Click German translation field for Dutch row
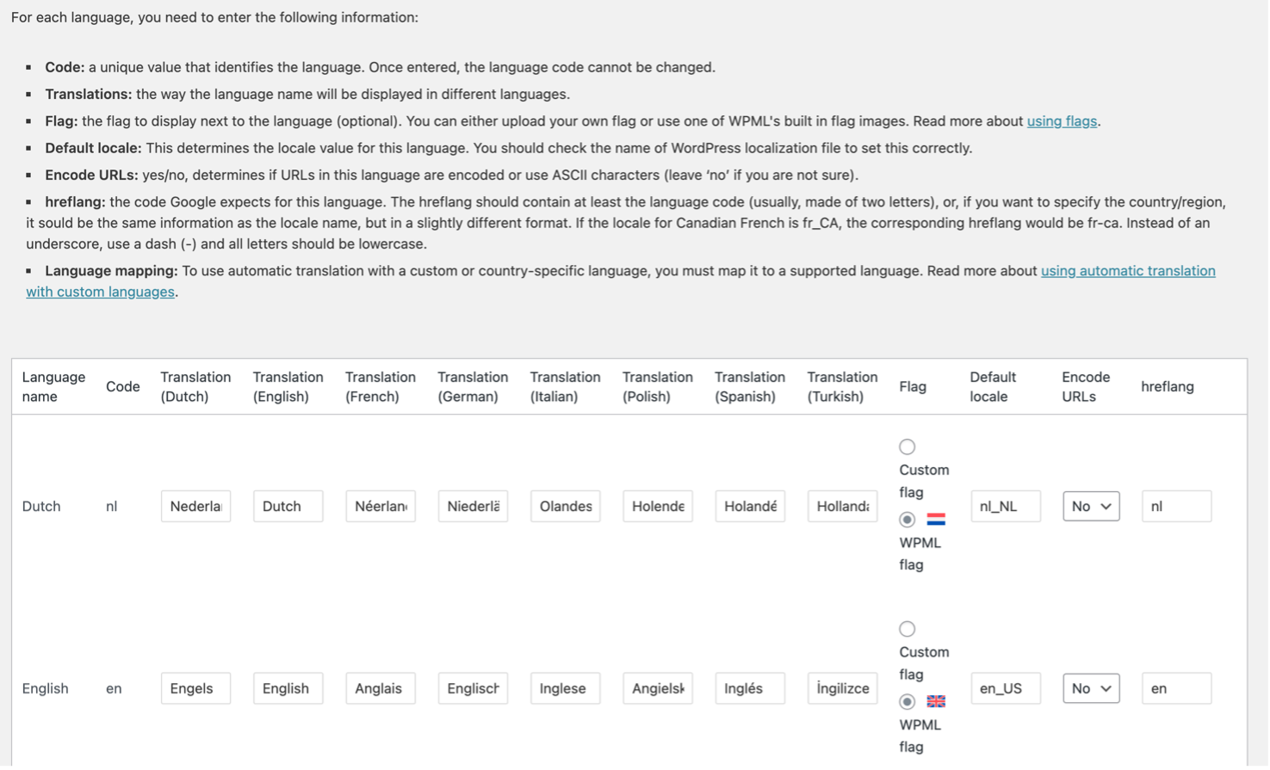The height and width of the screenshot is (770, 1270). (x=473, y=507)
